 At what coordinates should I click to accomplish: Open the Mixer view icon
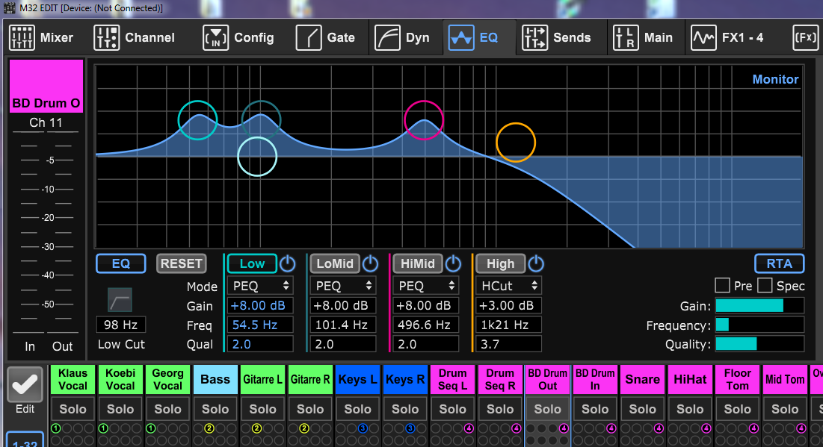pyautogui.click(x=22, y=38)
